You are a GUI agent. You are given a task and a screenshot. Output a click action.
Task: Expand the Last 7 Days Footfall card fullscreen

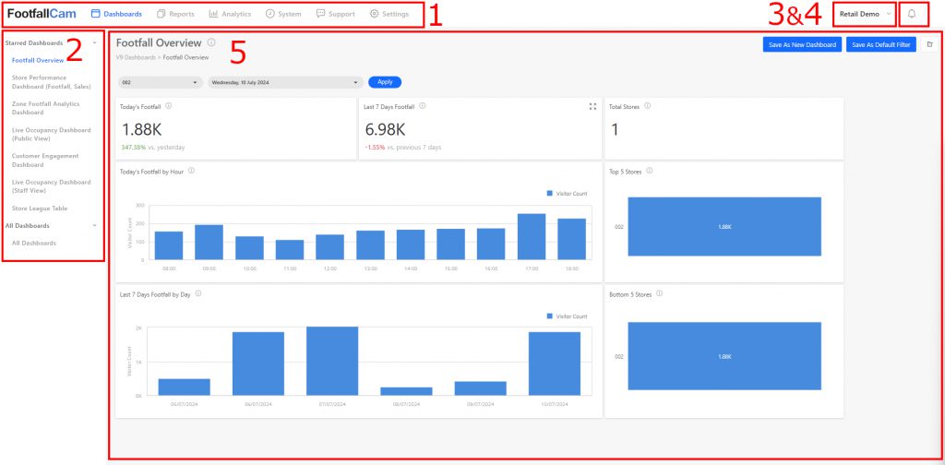592,107
